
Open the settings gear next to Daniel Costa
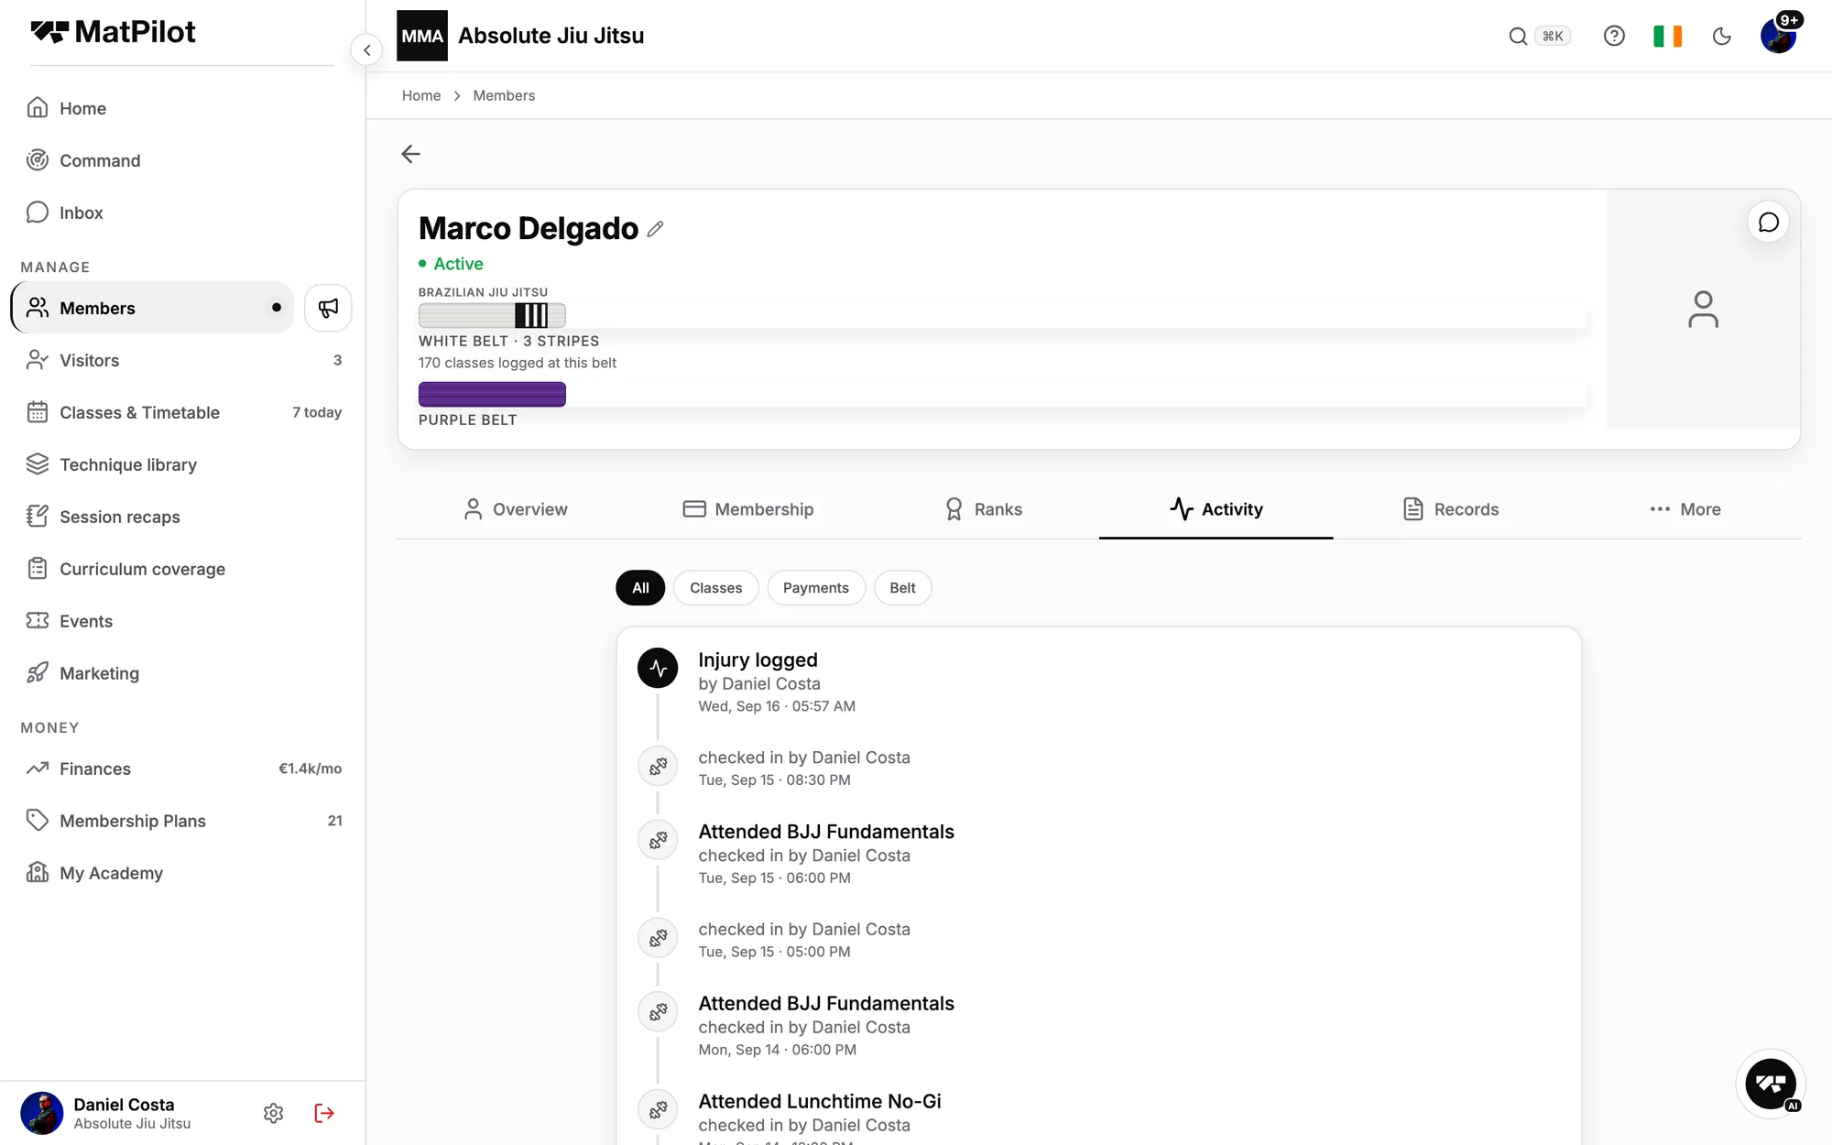[x=273, y=1113]
